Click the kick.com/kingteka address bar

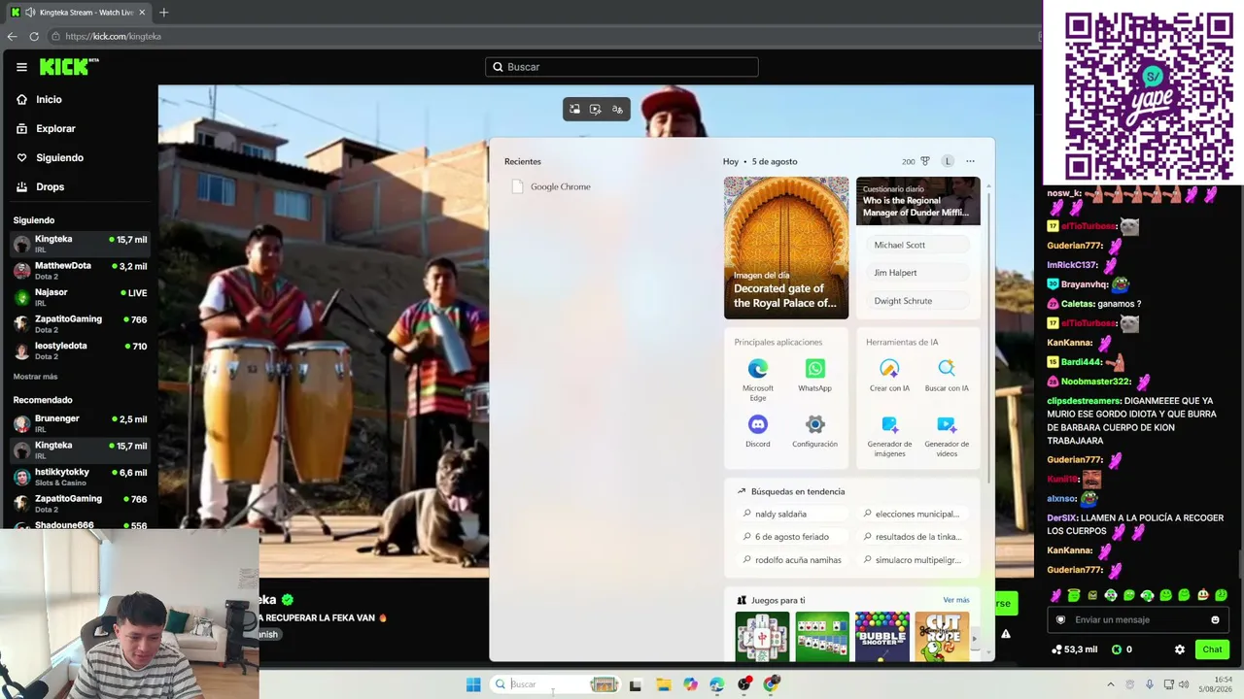pyautogui.click(x=544, y=36)
